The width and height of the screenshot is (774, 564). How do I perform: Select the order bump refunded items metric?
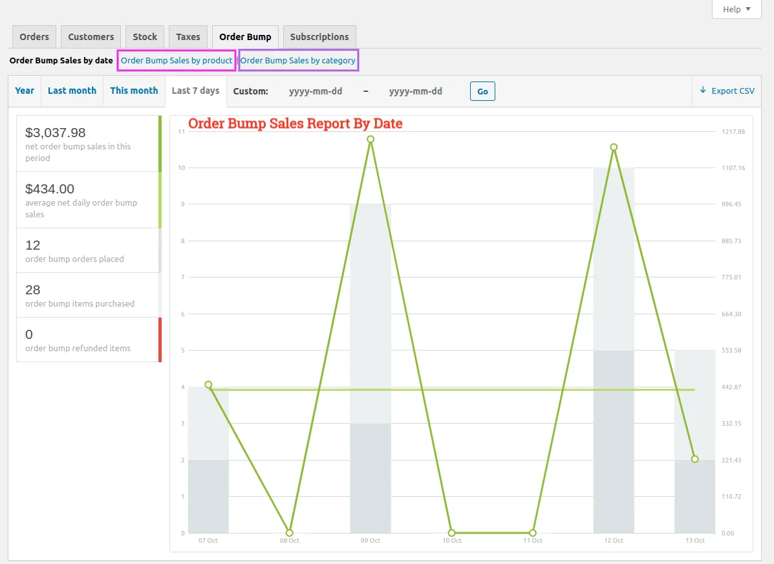[x=89, y=340]
